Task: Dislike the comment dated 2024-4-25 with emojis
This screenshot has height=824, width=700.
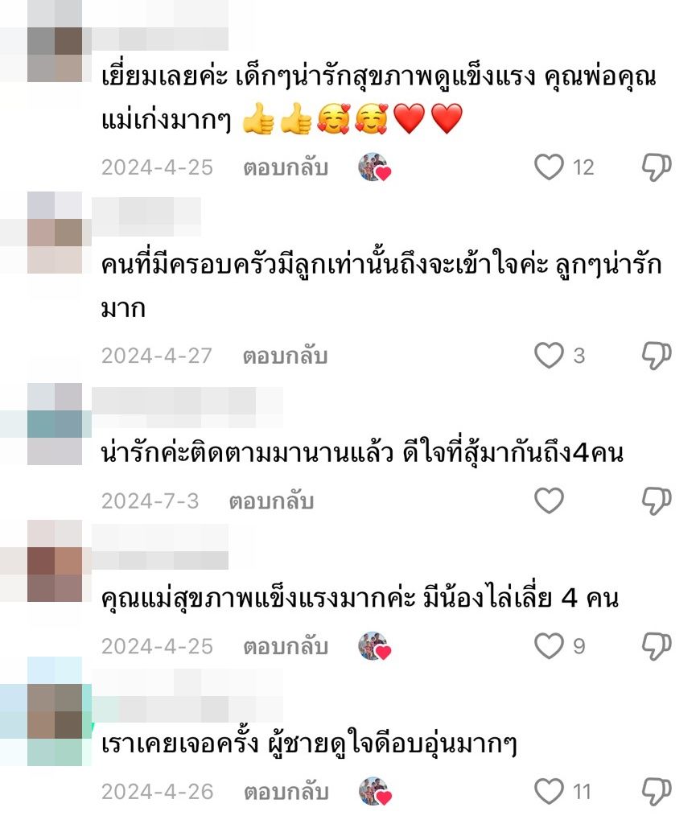Action: 657,167
